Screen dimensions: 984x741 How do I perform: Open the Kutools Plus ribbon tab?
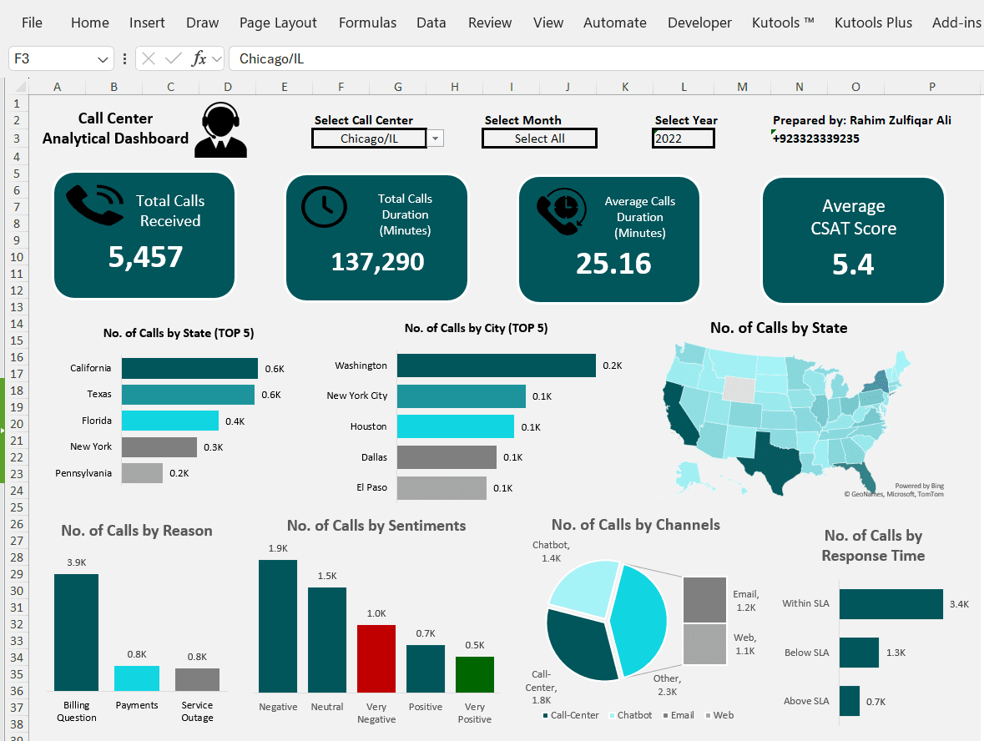coord(873,23)
